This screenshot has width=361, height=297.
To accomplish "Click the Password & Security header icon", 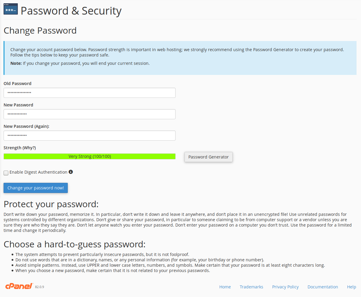I will click(x=10, y=9).
